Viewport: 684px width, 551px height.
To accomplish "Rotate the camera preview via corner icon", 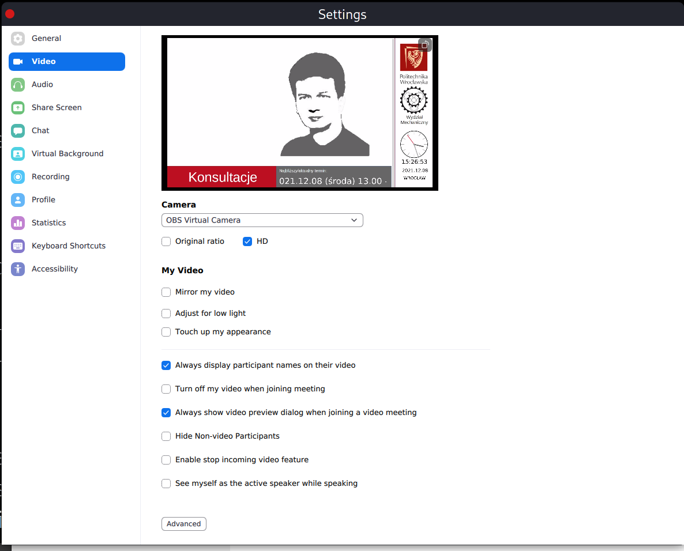I will 425,45.
